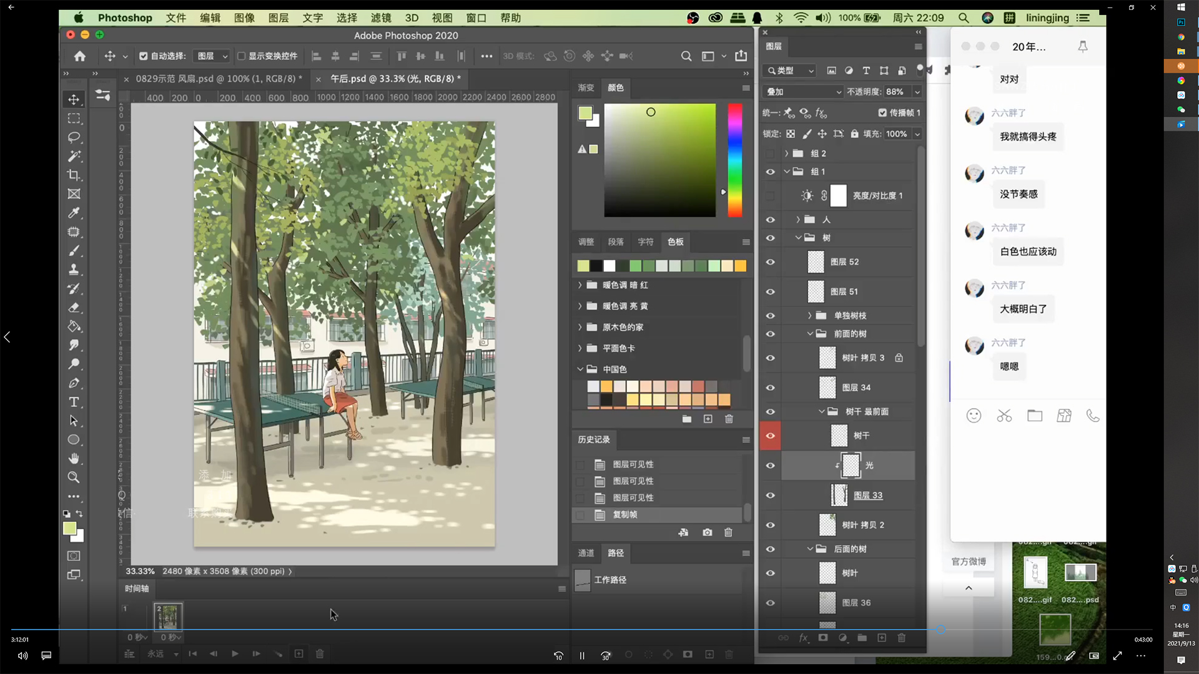Create a new swatch group folder icon
Viewport: 1199px width, 674px height.
pyautogui.click(x=687, y=419)
